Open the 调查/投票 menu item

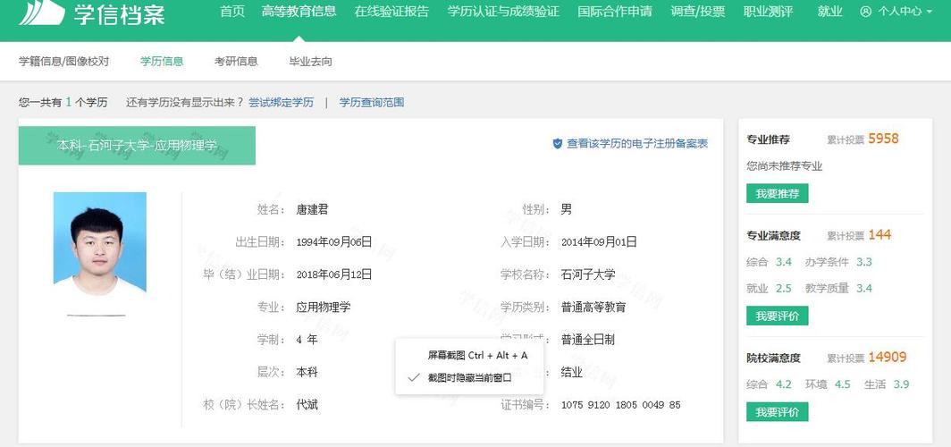tap(698, 12)
